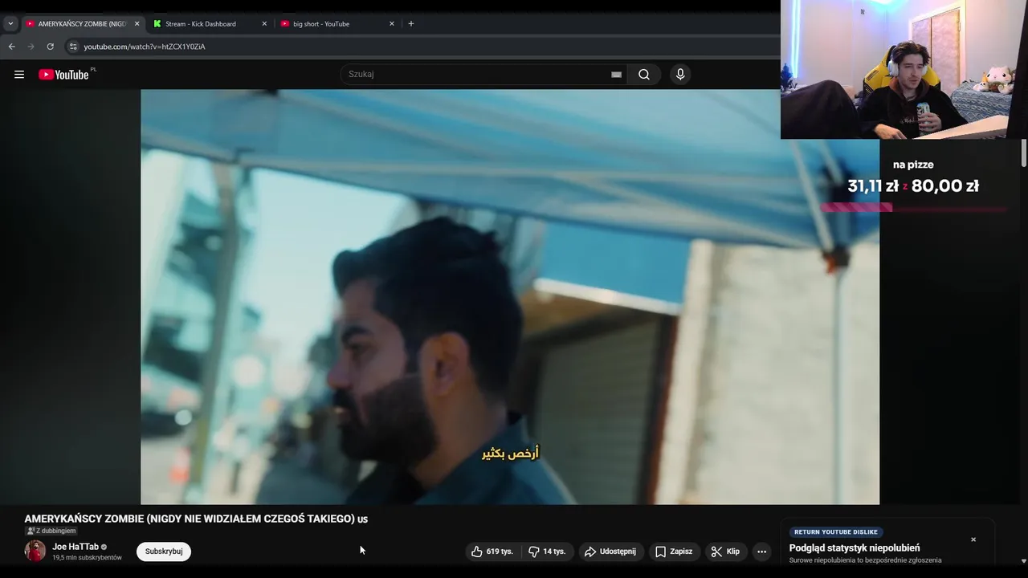Close the Kick Dashboard tab
Viewport: 1028px width, 578px height.
point(264,24)
